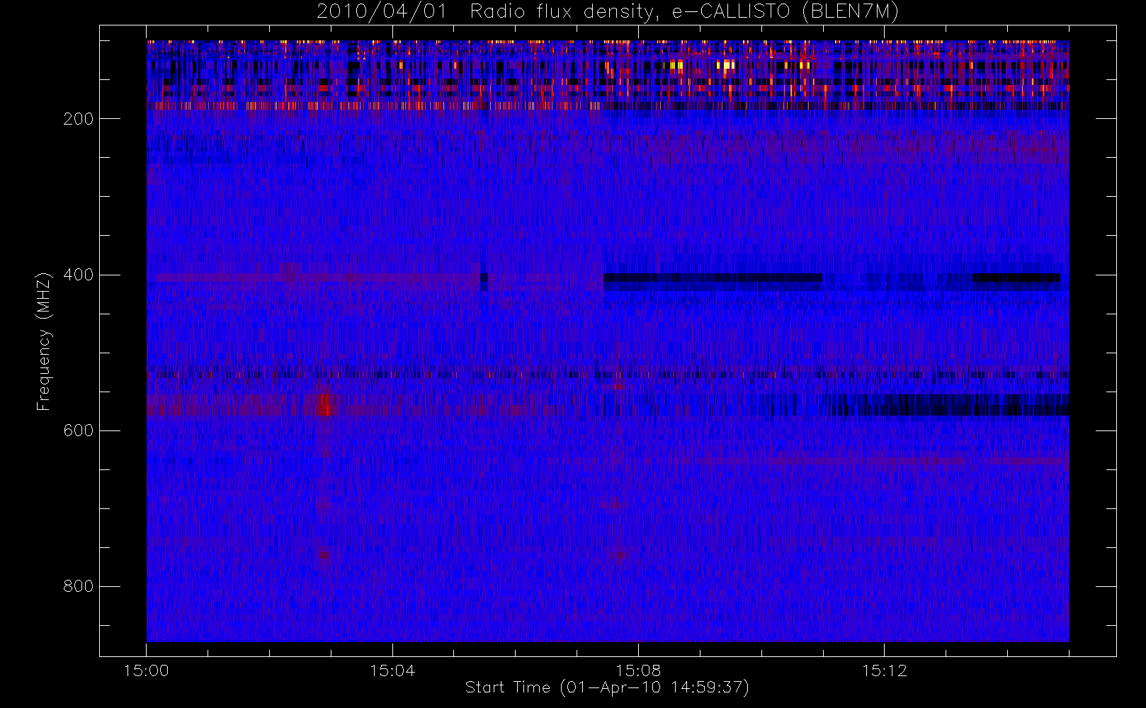Click the 400 frequency tick label
The width and height of the screenshot is (1146, 708).
[79, 275]
